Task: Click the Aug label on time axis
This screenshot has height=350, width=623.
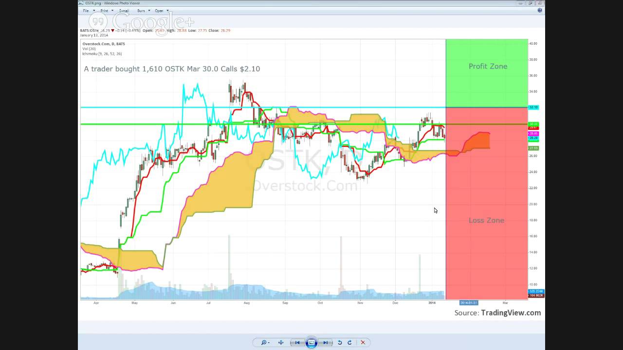Action: pyautogui.click(x=247, y=302)
